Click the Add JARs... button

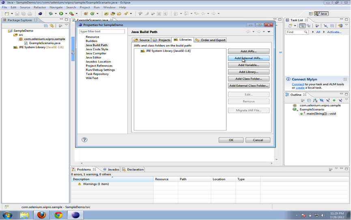coord(249,51)
